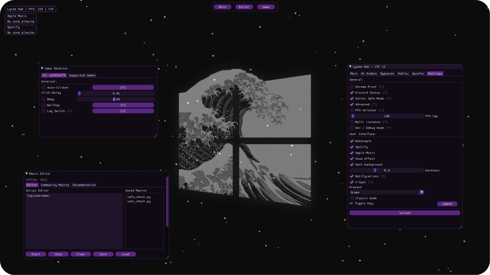The image size is (490, 275).
Task: Toggle the Advanced checkbox
Action: (352, 104)
